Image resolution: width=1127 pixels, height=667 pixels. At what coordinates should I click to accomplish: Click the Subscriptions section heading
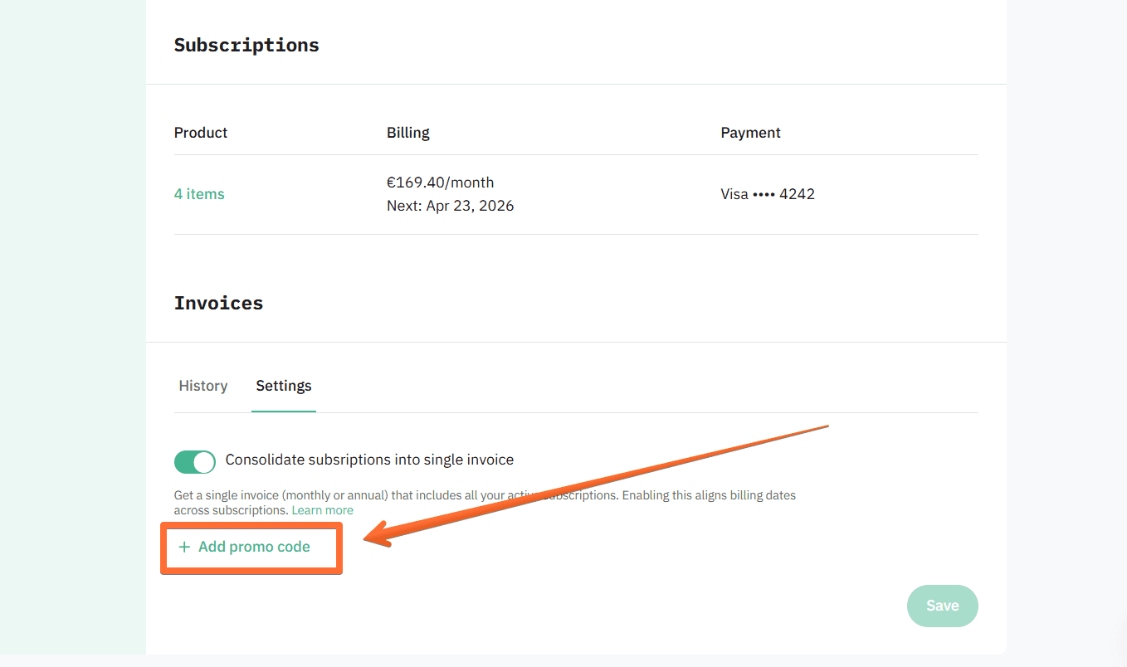pyautogui.click(x=246, y=45)
